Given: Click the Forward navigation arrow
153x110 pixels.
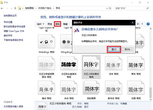Looking at the screenshot, I should (x=7, y=8).
